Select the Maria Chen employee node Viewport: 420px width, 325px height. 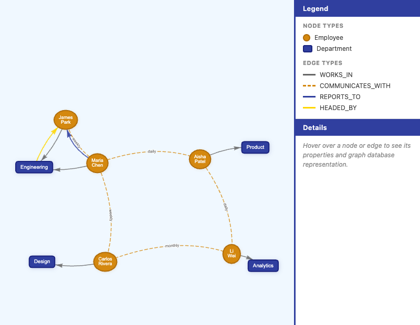pos(97,163)
